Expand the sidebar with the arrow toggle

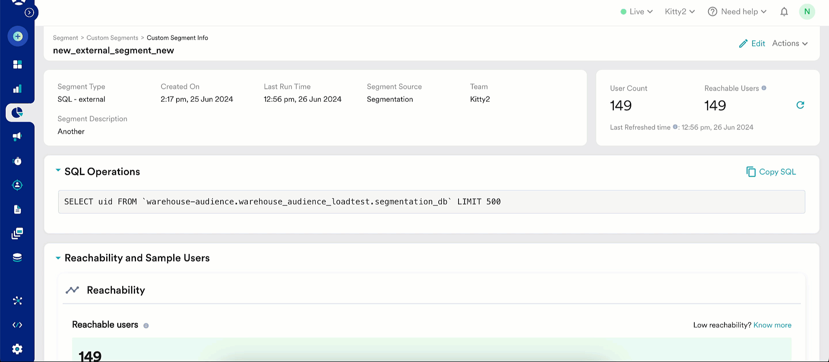(x=29, y=13)
